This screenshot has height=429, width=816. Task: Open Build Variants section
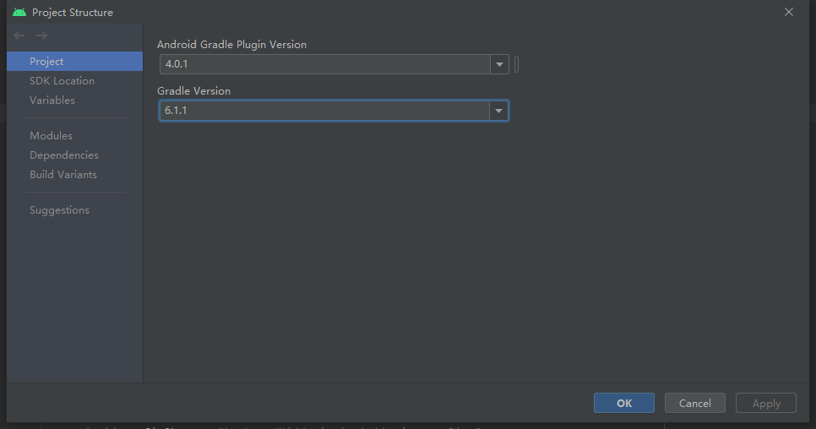point(63,175)
